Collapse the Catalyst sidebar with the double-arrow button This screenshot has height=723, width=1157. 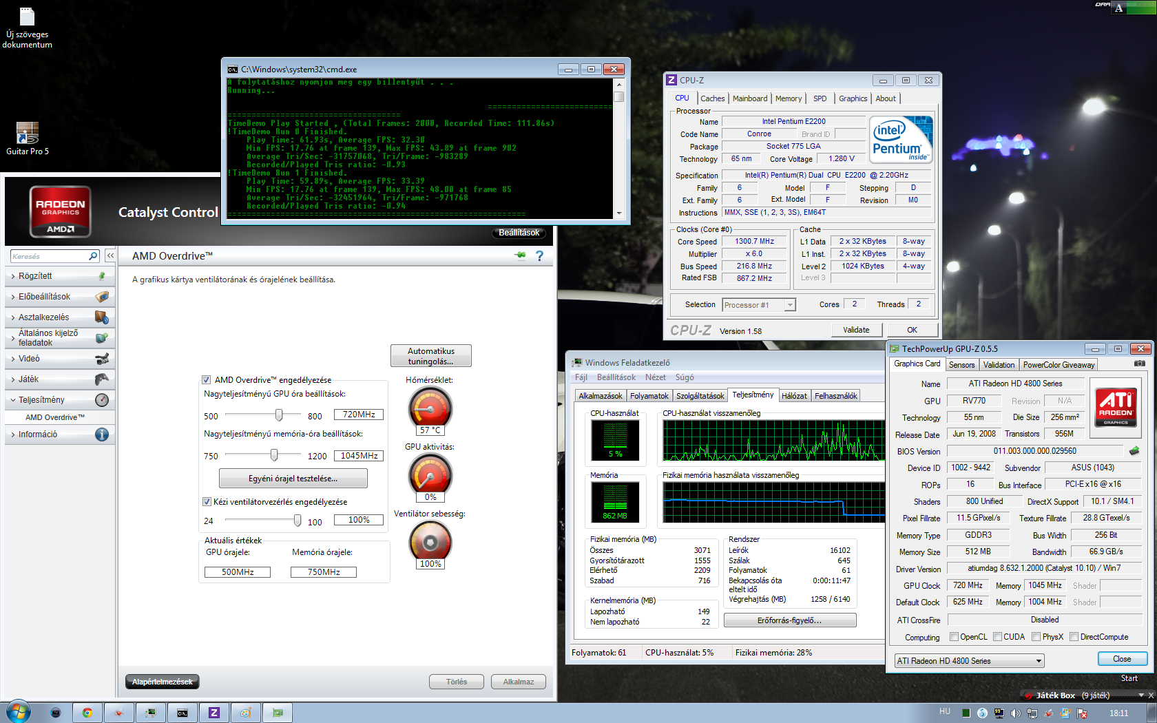click(110, 255)
